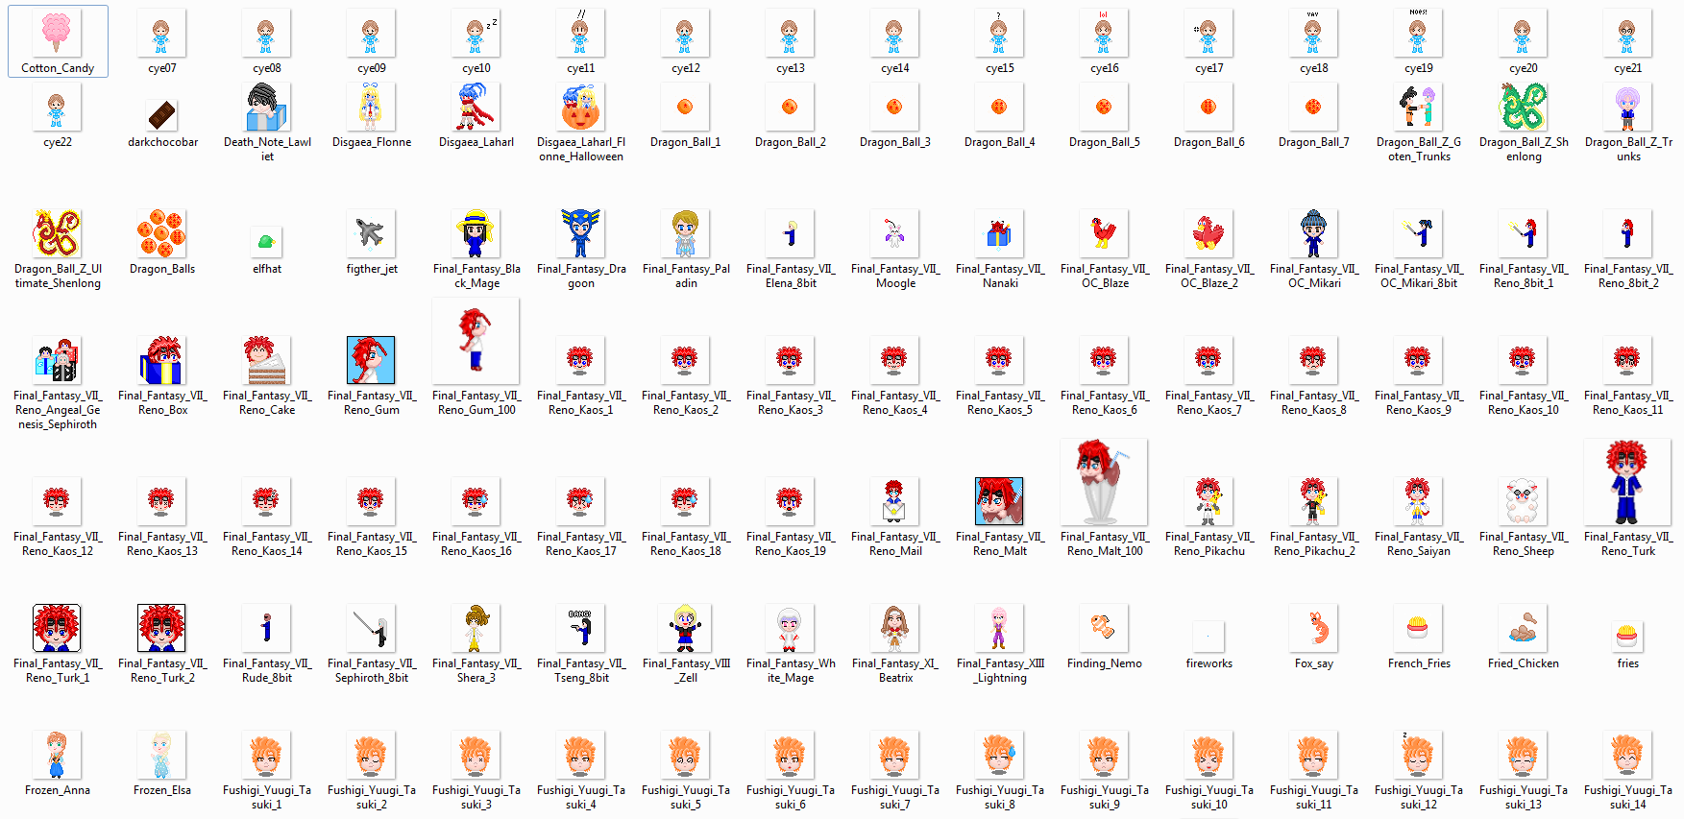The height and width of the screenshot is (819, 1684).
Task: Click the Final_Fantasy_VII_Tseng_8bit icon
Action: point(580,628)
